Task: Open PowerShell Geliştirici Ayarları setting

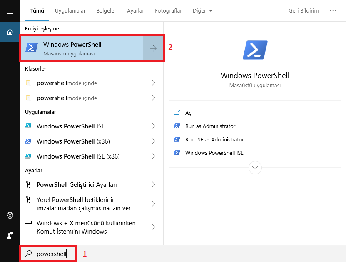Action: (x=77, y=184)
